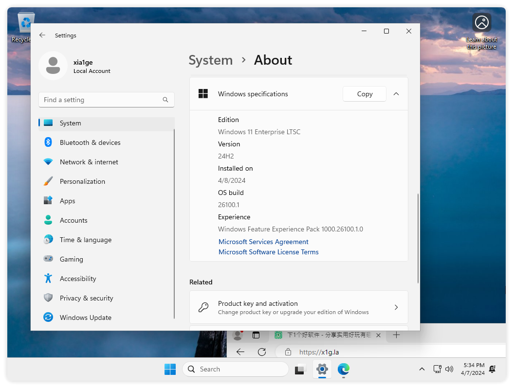Click the Windows Start button
Viewport: 513px width, 388px height.
tap(170, 369)
